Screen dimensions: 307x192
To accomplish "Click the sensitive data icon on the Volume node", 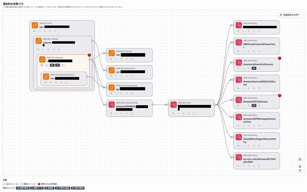I will 116,59.
